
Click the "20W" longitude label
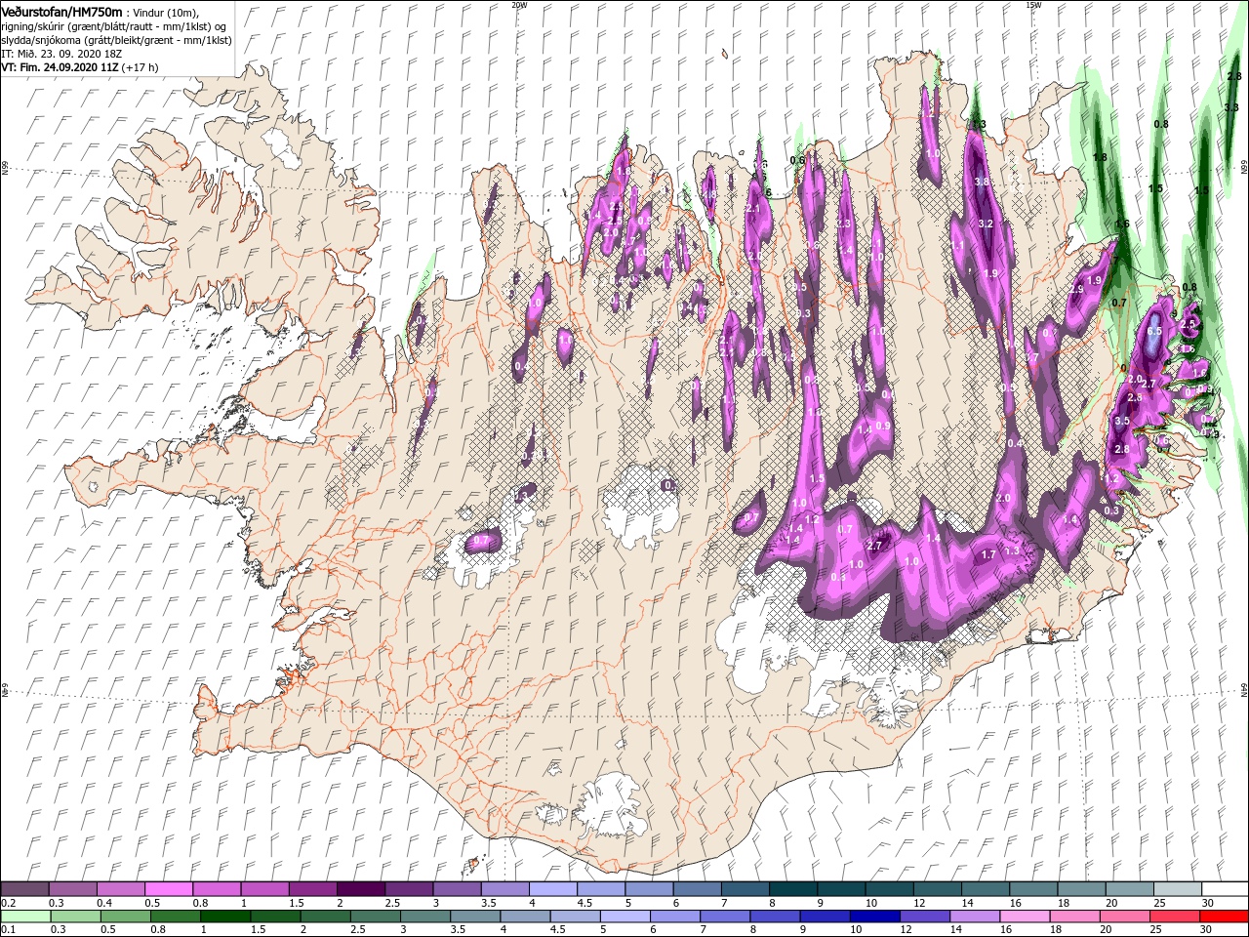coord(519,5)
